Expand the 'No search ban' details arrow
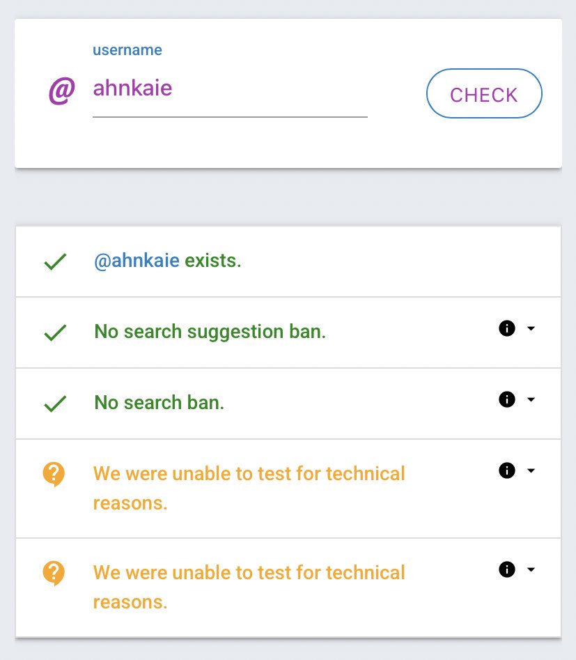This screenshot has height=660, width=576. click(531, 399)
